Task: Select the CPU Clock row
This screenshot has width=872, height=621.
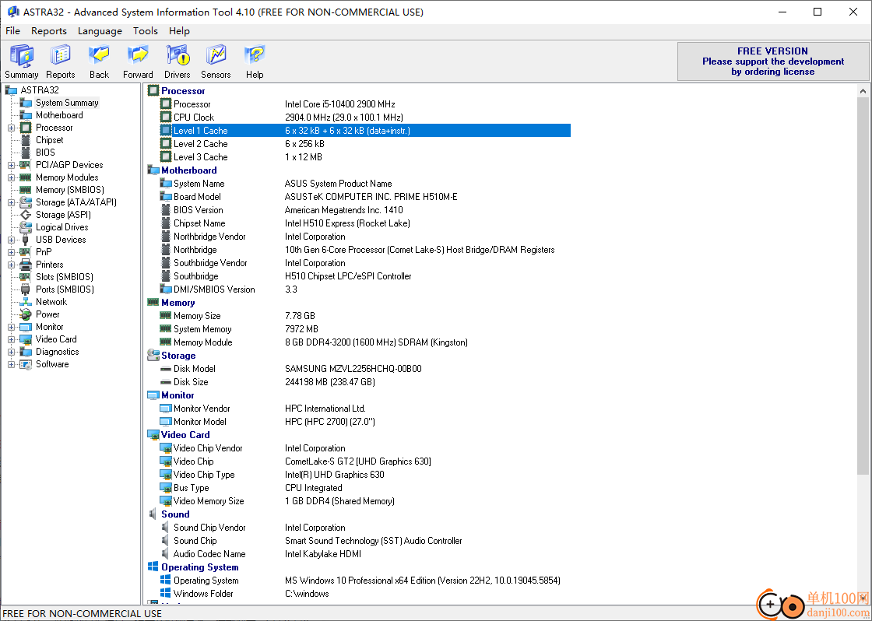Action: pos(365,118)
